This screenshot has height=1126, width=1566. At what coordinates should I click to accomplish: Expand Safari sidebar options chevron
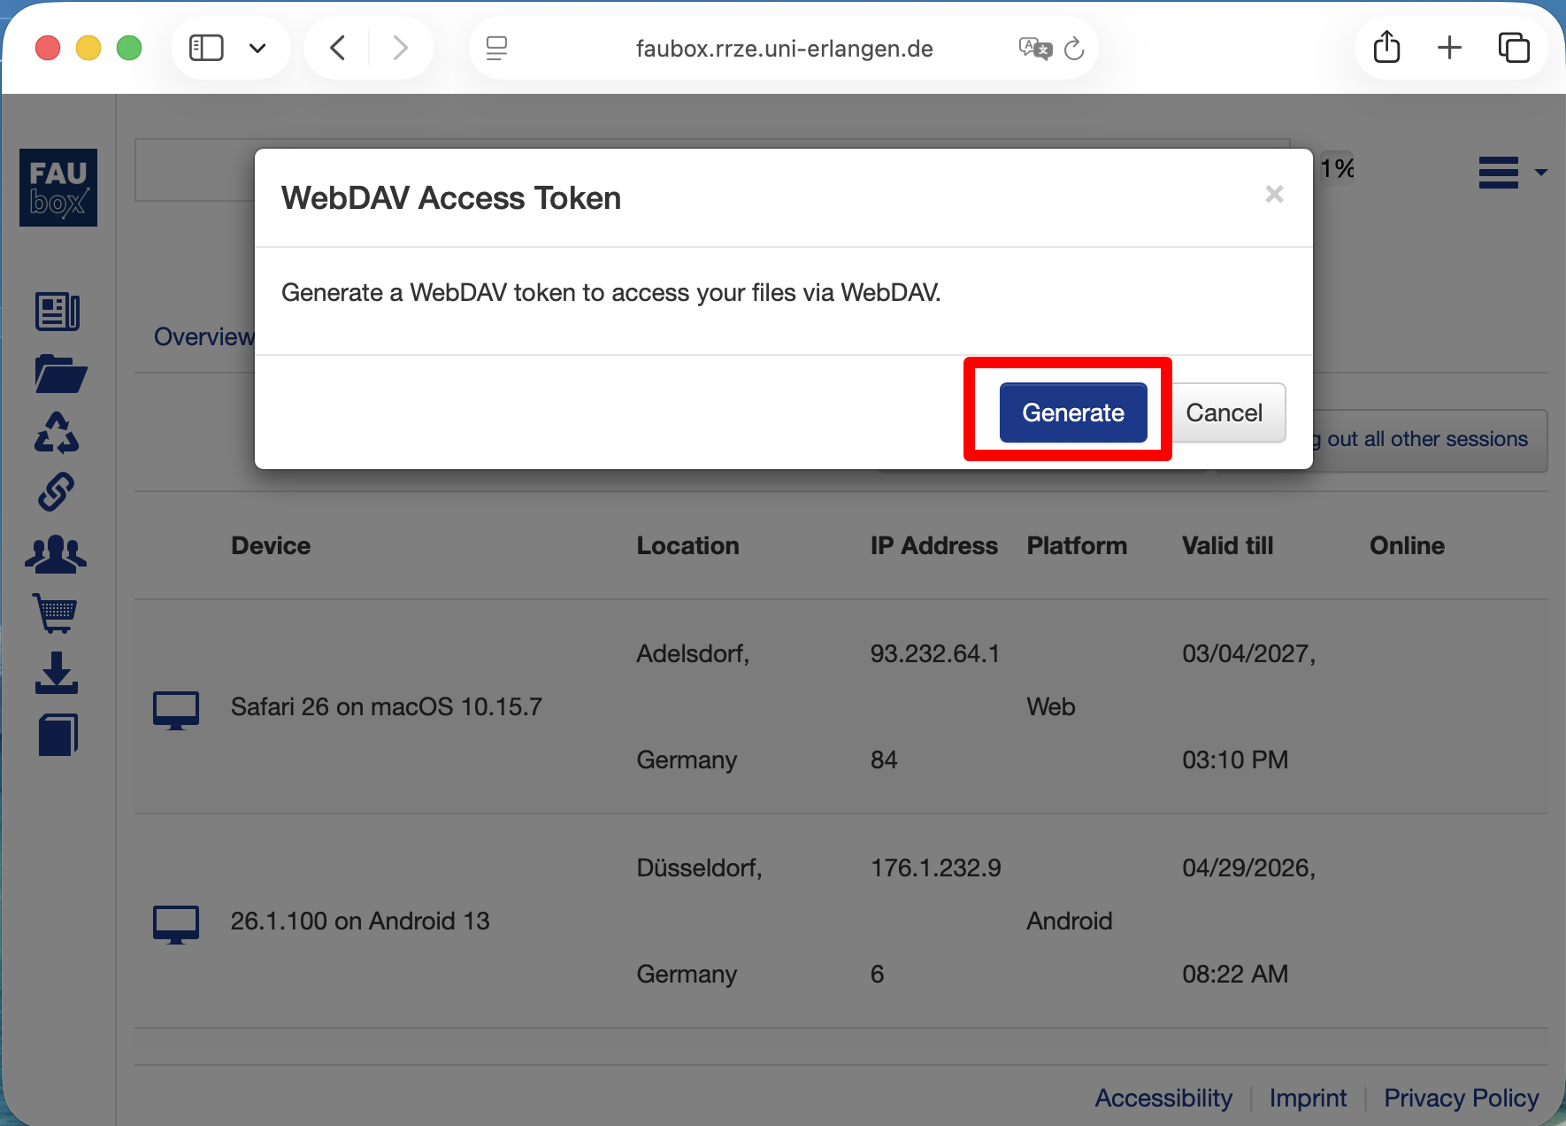tap(257, 49)
